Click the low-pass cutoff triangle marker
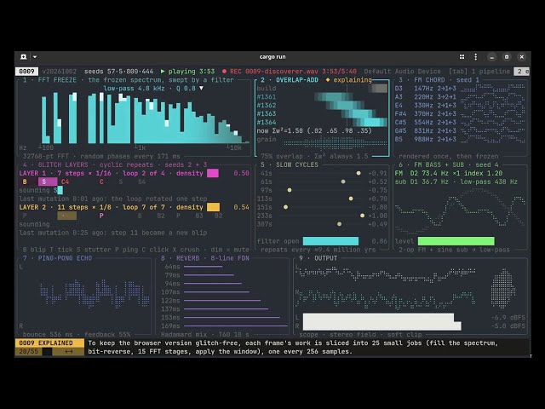This screenshot has height=409, width=545. coord(201,89)
